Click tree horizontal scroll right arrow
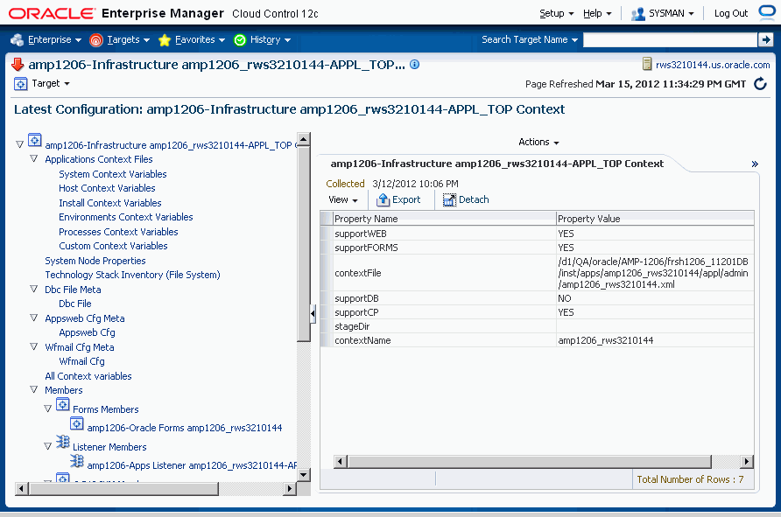 (x=290, y=489)
